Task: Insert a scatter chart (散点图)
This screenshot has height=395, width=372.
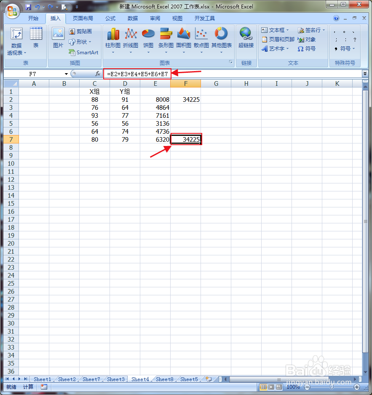Action: click(201, 41)
